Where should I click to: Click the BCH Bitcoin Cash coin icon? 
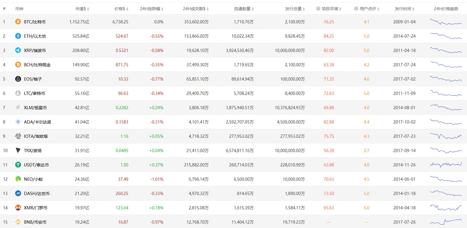[x=18, y=65]
